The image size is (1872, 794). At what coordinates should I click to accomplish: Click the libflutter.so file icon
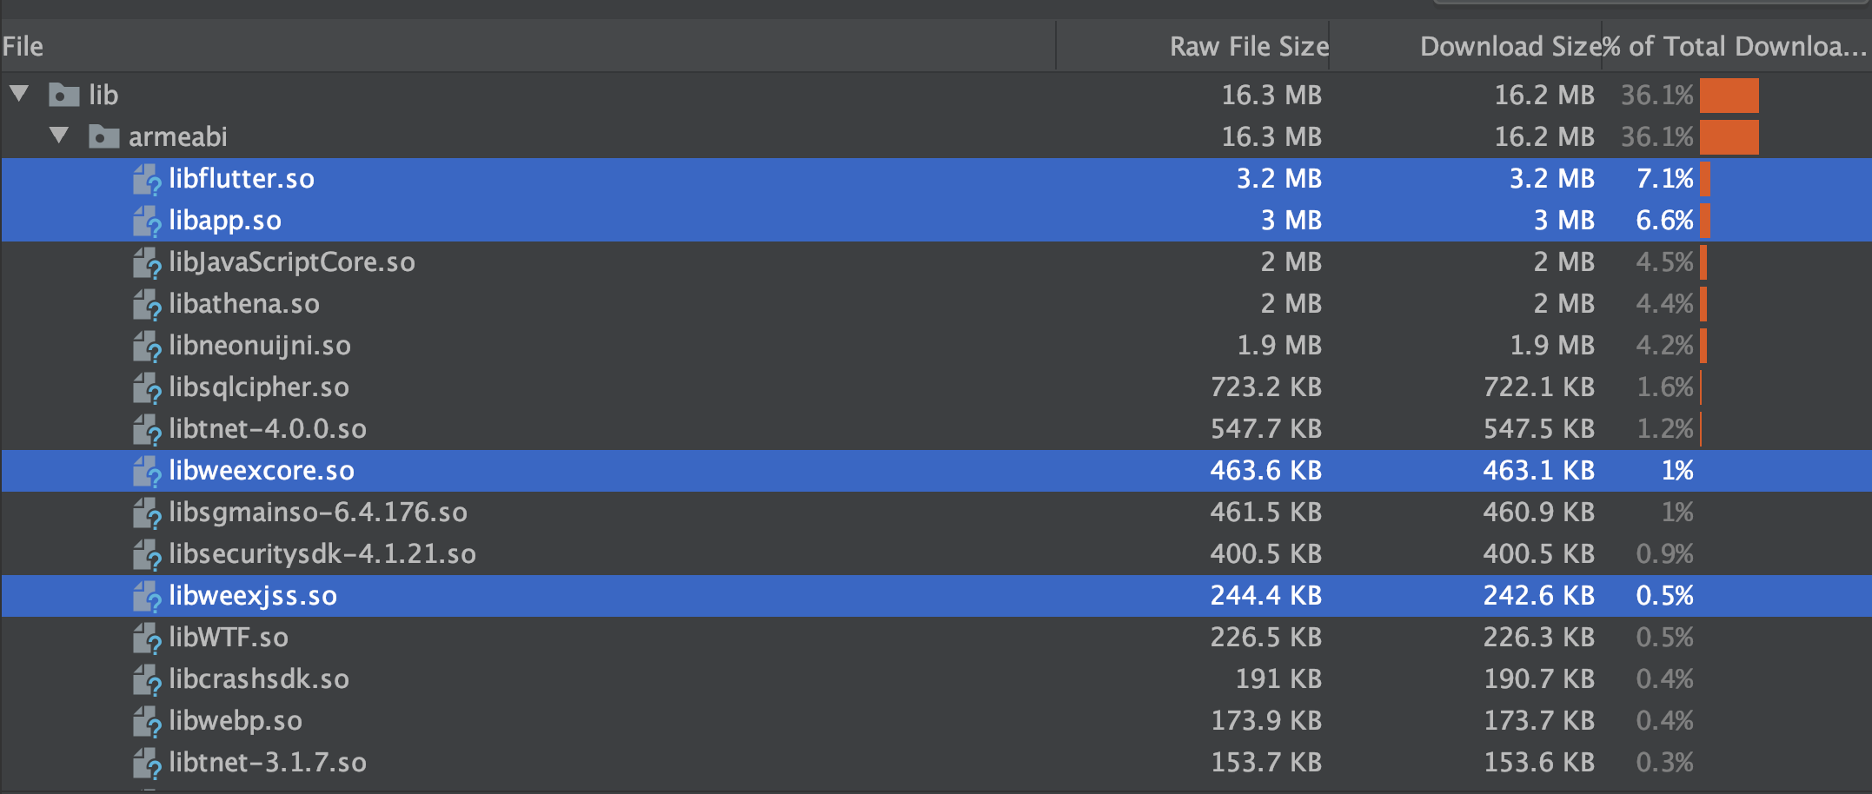click(x=147, y=179)
